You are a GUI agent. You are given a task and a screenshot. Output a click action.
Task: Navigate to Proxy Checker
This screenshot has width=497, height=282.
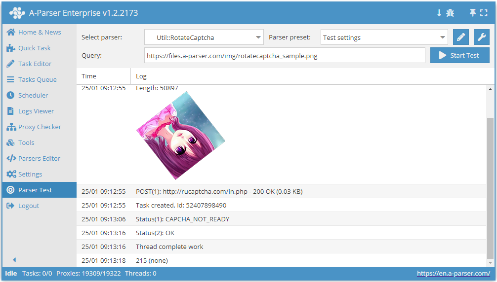40,127
